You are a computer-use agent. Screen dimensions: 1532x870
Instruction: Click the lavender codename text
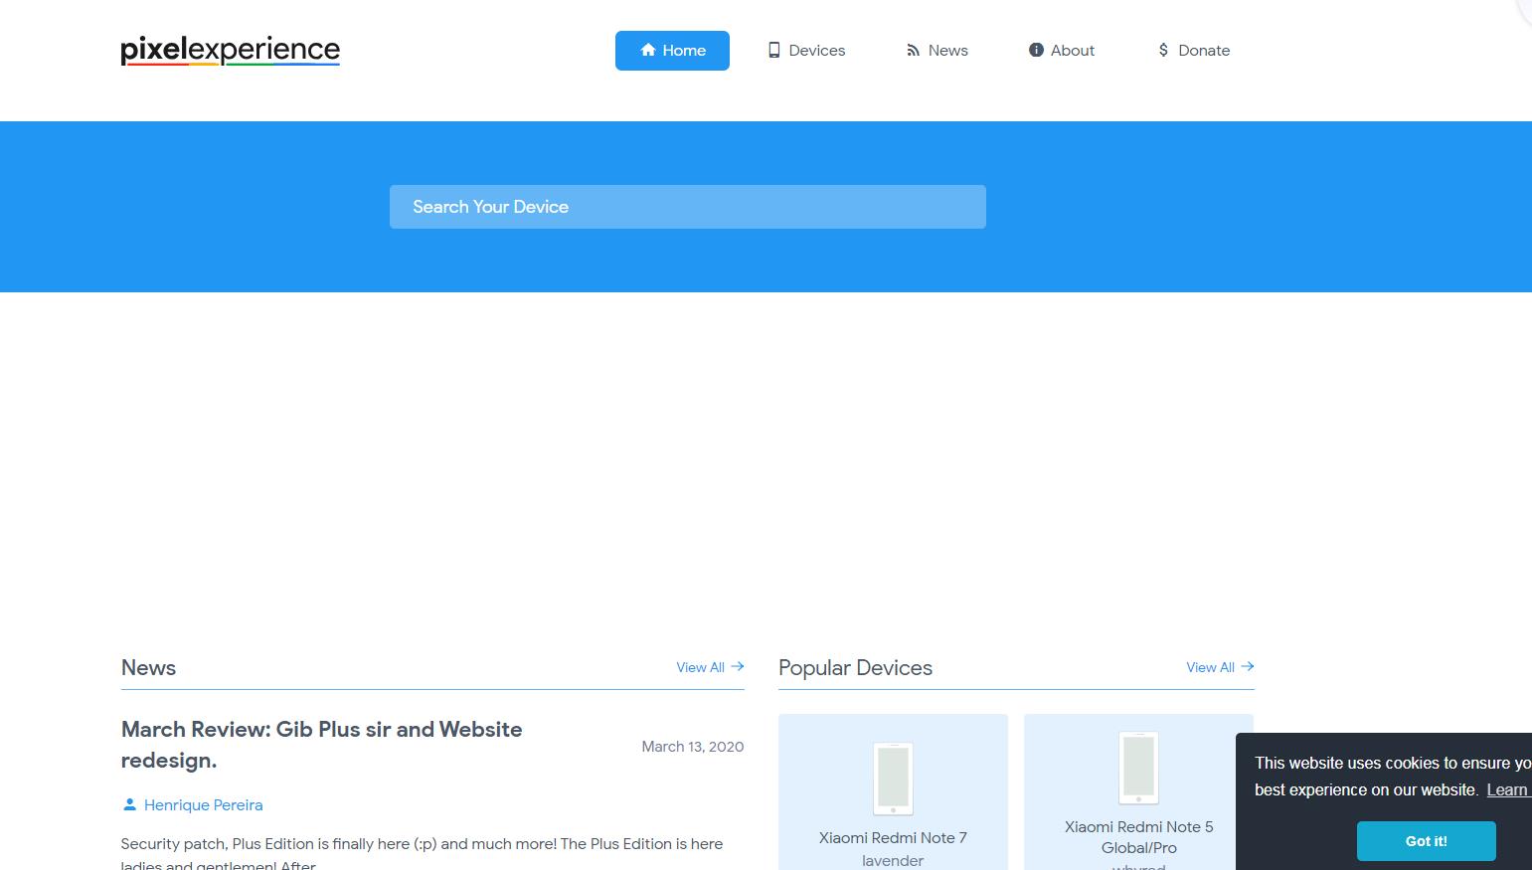pyautogui.click(x=893, y=861)
